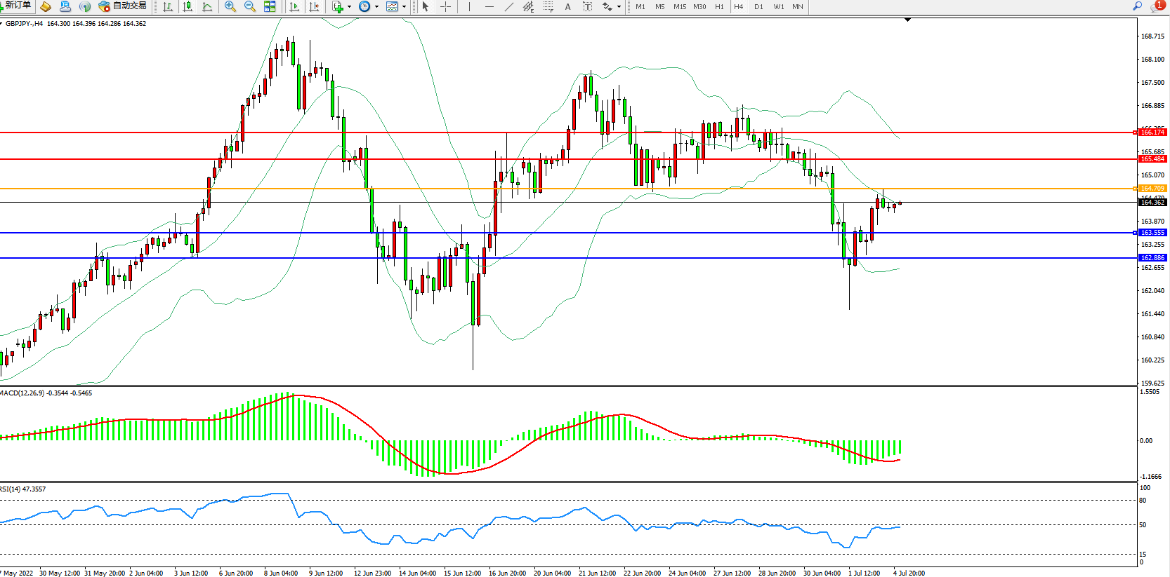The width and height of the screenshot is (1170, 577).
Task: Open the periodicity clock dropdown arrow
Action: point(376,7)
